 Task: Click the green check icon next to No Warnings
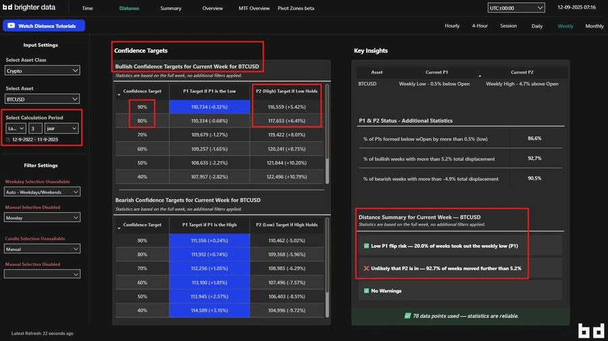365,291
